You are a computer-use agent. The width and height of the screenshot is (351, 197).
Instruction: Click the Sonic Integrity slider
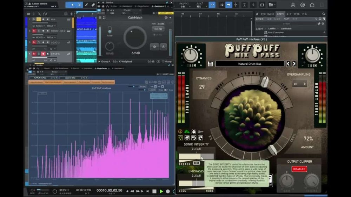[196, 157]
